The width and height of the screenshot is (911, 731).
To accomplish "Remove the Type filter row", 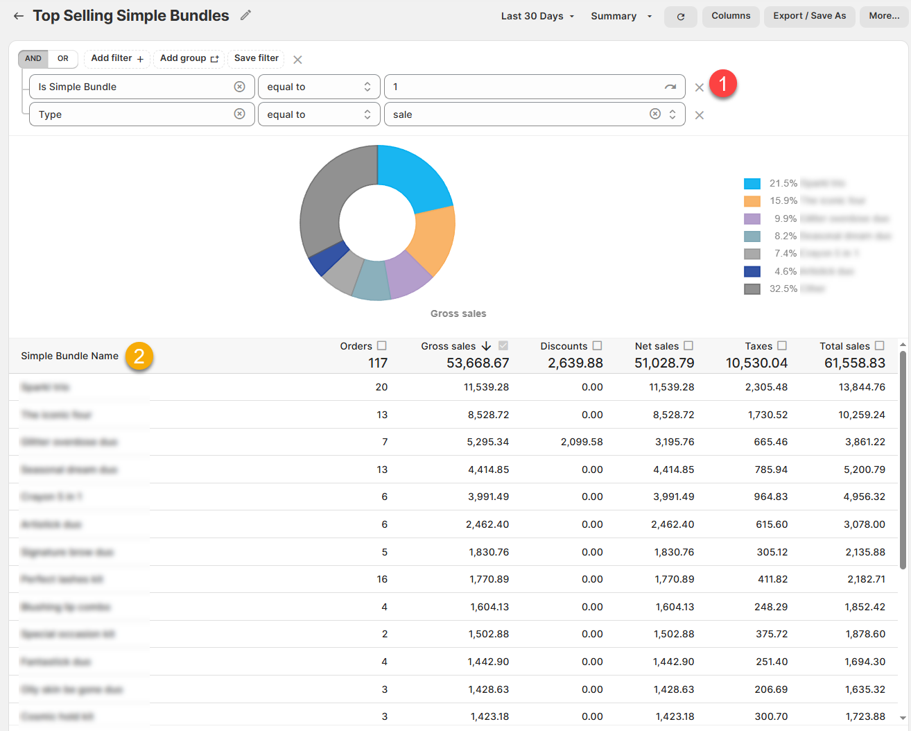I will [x=699, y=115].
